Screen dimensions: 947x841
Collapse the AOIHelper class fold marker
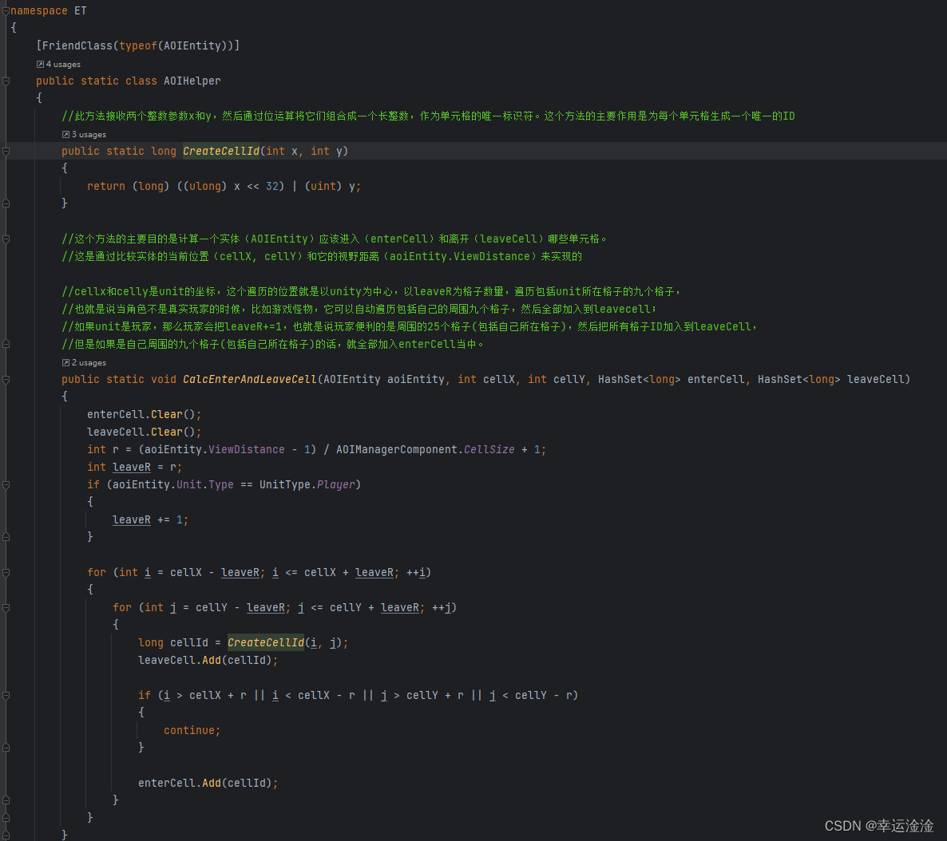point(6,81)
